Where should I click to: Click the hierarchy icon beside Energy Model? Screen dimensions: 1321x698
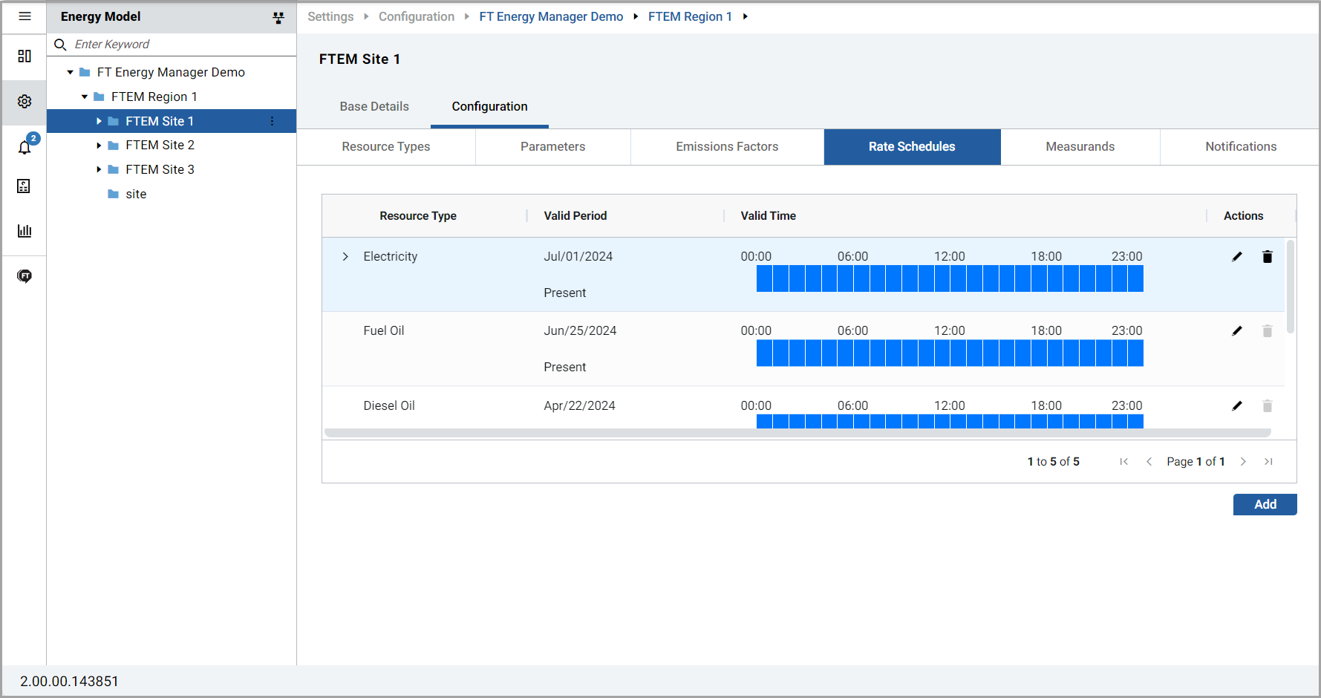click(x=278, y=17)
